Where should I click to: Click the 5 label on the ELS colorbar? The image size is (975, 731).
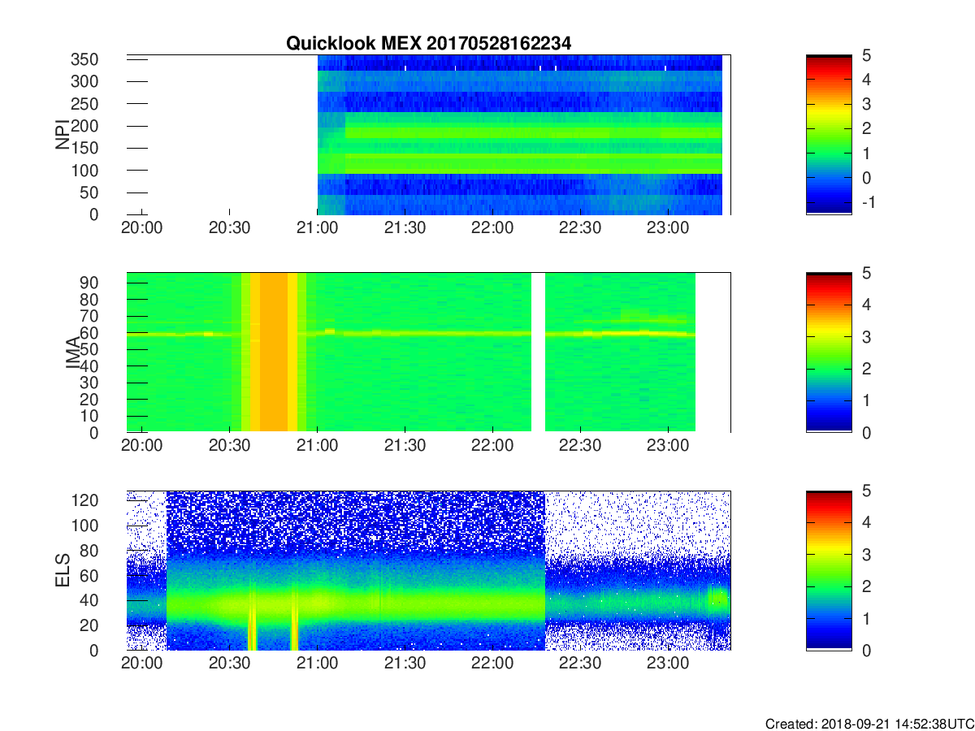[x=865, y=491]
